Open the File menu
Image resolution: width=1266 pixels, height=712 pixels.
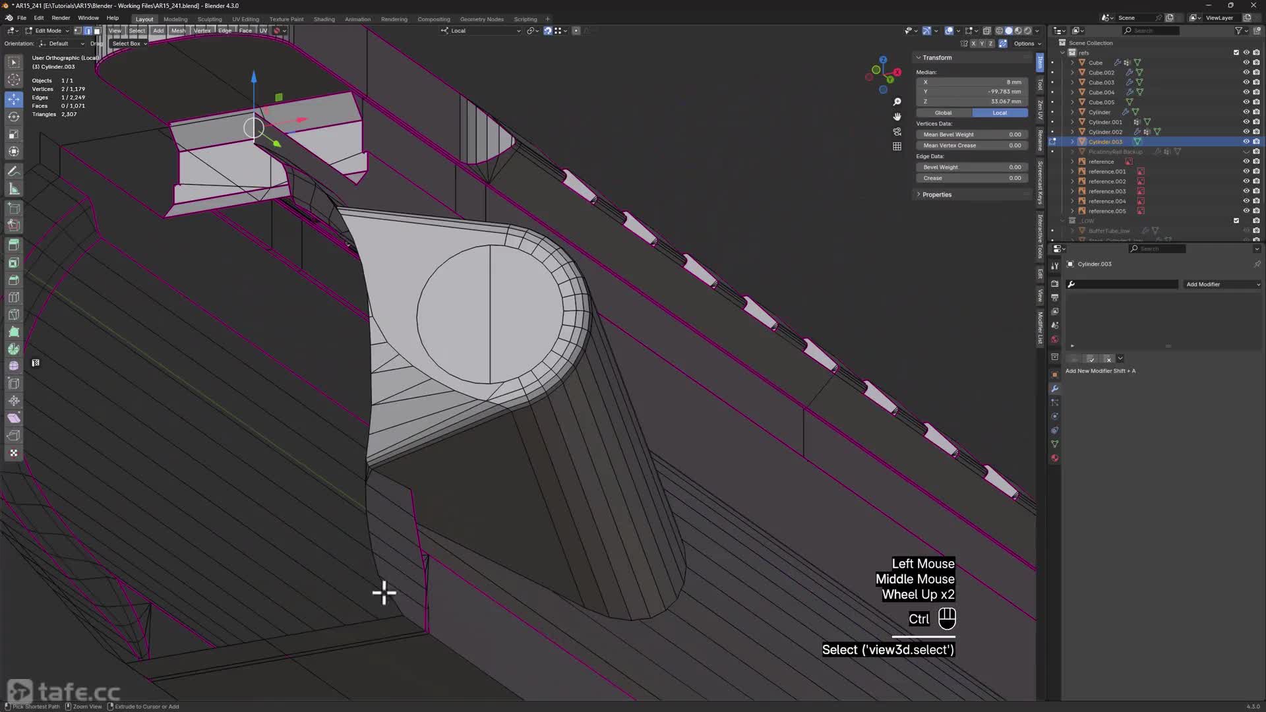22,18
